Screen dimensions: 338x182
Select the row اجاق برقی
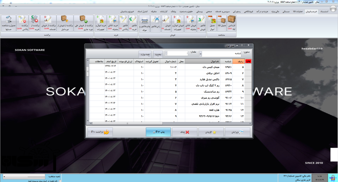tap(170, 73)
